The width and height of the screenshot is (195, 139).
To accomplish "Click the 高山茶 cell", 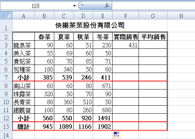I will click(x=23, y=85).
